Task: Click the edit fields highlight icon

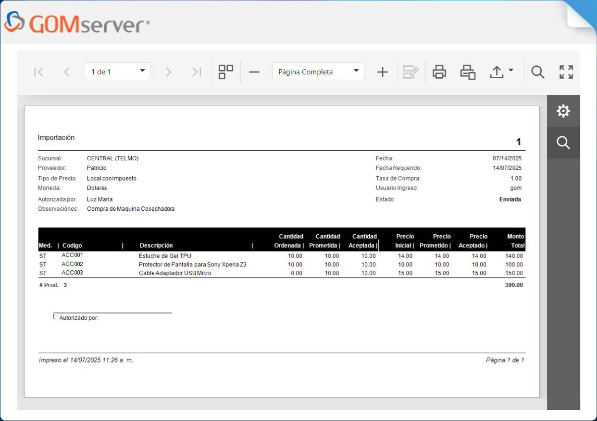Action: [x=410, y=72]
